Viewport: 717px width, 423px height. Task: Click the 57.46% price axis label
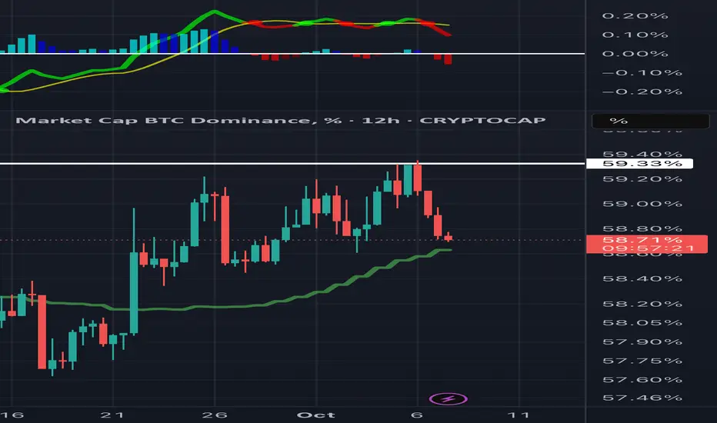[642, 398]
